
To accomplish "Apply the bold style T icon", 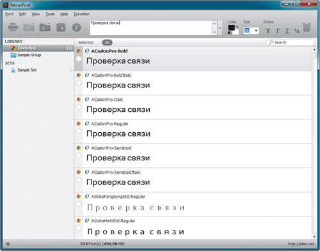I will point(268,31).
